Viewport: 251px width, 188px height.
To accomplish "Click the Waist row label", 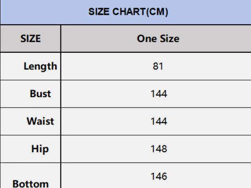I will click(40, 121).
